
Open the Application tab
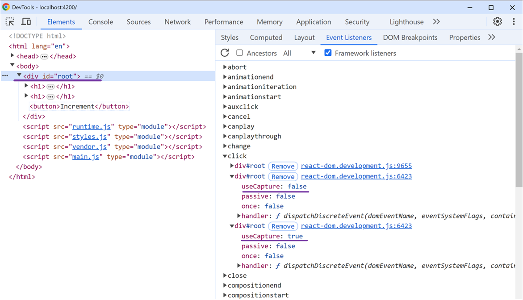[314, 22]
